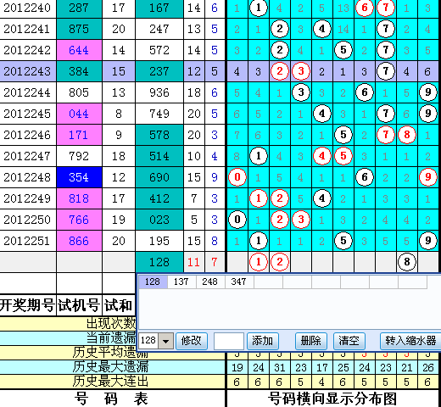The image size is (441, 407).
Task: Click the empty input field beside 添加
Action: 229,341
